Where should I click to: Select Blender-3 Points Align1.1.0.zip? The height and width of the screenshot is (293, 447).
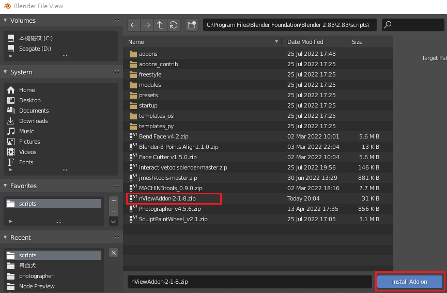(x=258, y=147)
